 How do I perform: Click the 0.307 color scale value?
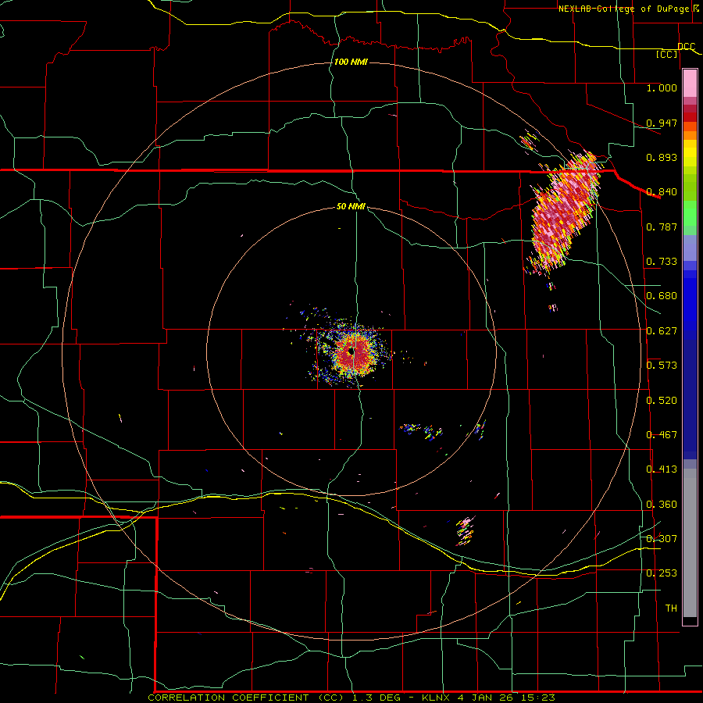tap(662, 539)
